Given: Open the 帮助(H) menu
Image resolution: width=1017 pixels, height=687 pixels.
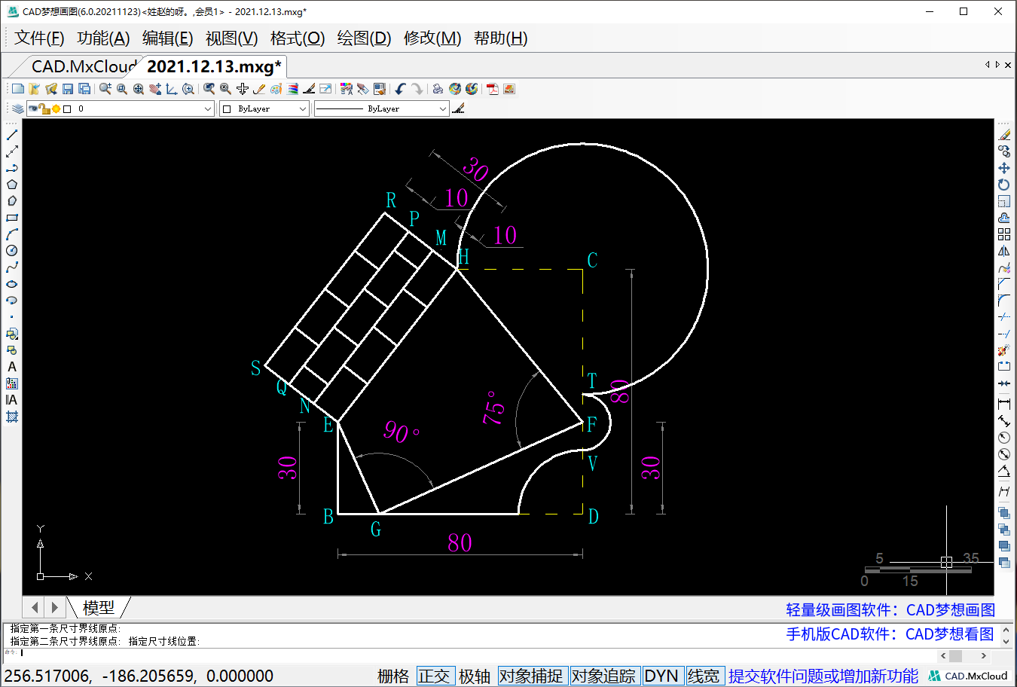Looking at the screenshot, I should click(500, 38).
